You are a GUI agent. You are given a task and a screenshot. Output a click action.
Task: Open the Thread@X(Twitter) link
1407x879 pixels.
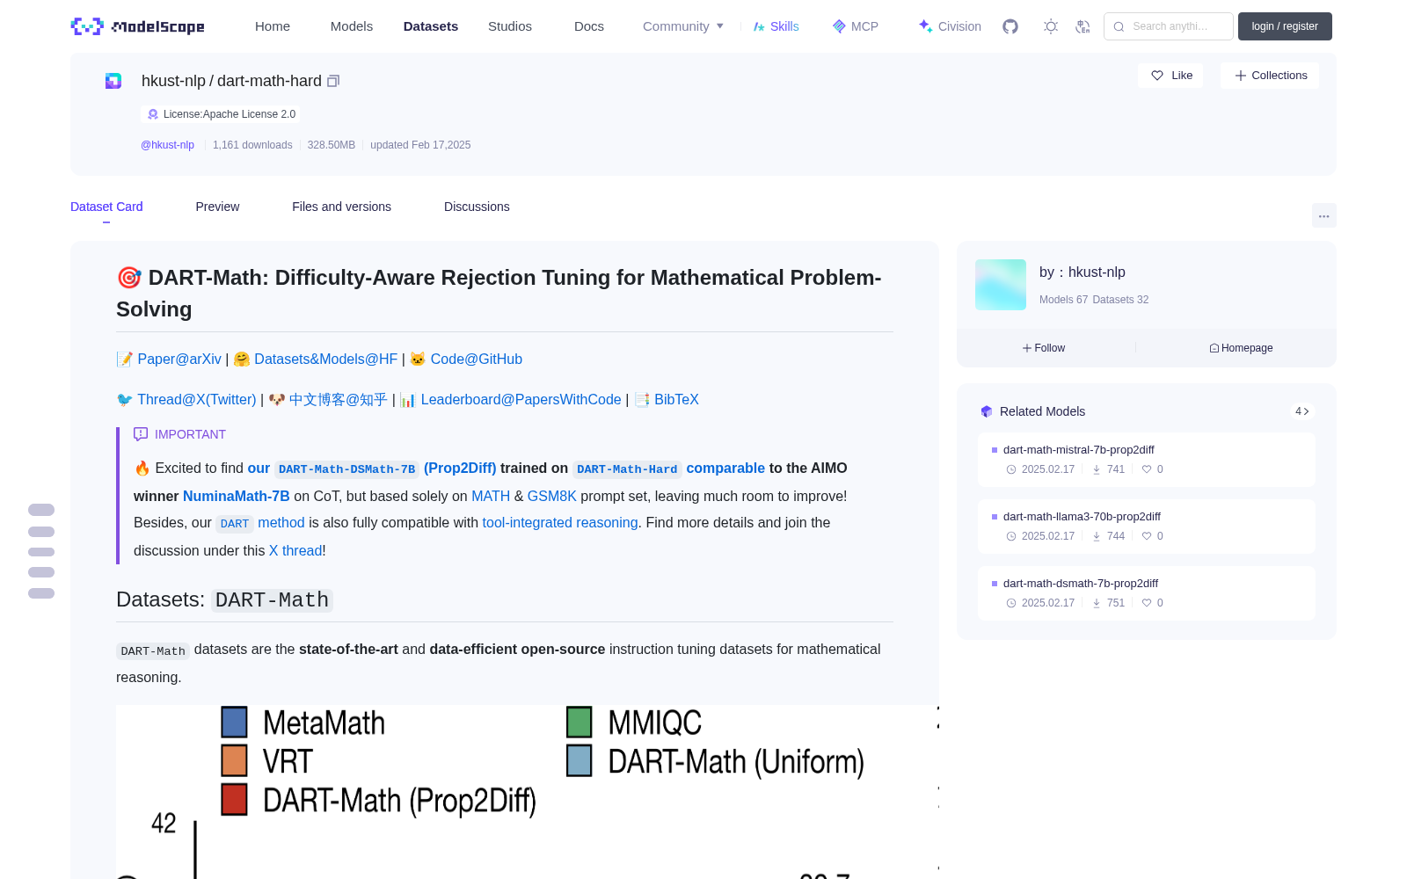[197, 399]
